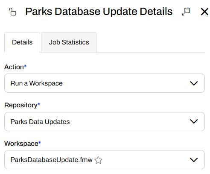Image resolution: width=210 pixels, height=174 pixels.
Task: Click the required asterisk next to Repository
Action: tap(39, 104)
